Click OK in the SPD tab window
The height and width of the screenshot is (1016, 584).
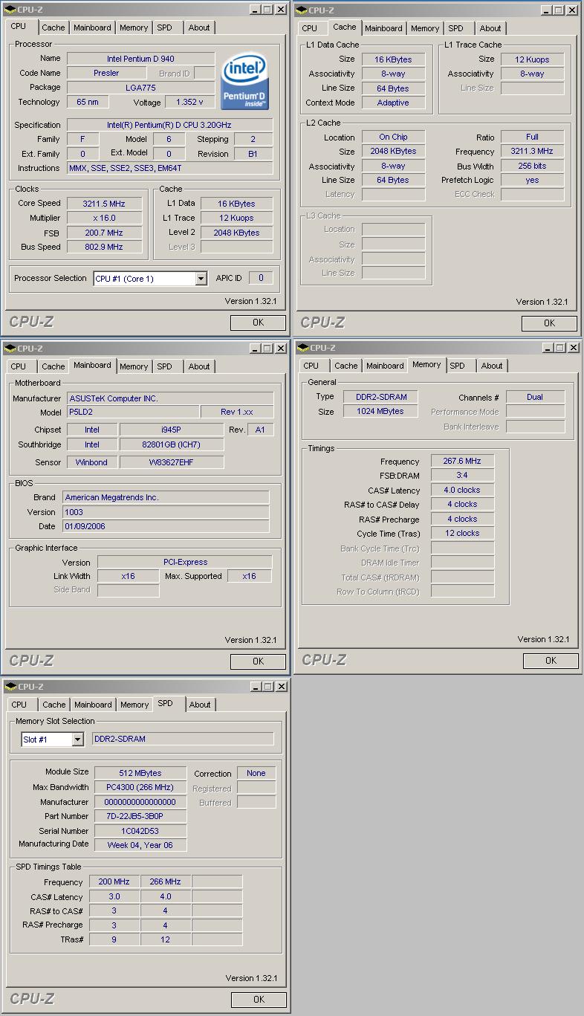(259, 999)
